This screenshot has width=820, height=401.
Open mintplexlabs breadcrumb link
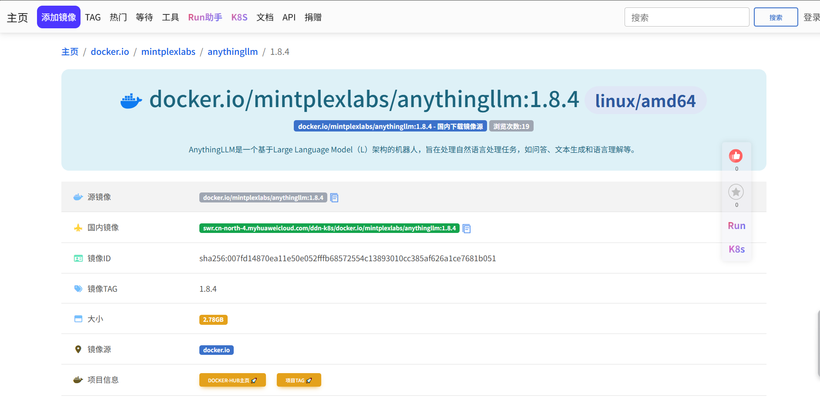coord(168,52)
